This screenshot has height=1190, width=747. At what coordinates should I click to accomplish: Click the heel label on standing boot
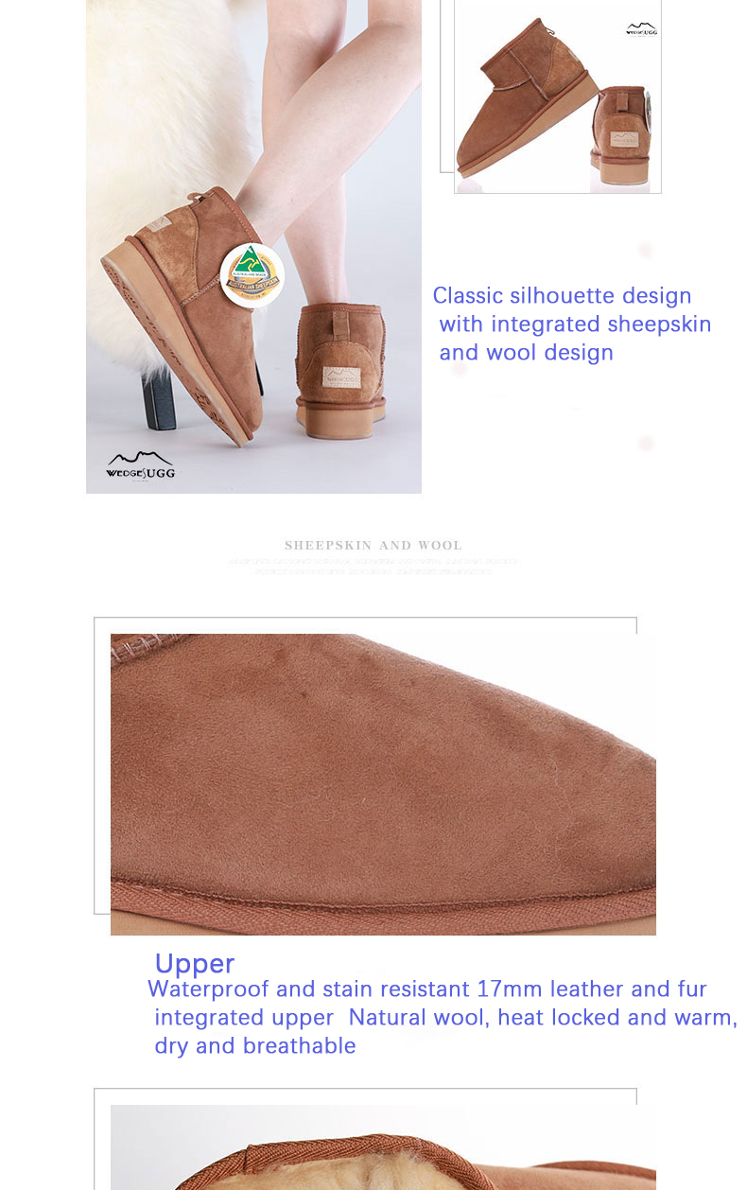340,377
